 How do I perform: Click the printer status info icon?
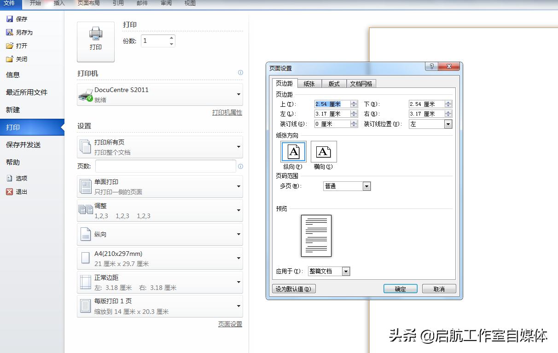tap(240, 73)
